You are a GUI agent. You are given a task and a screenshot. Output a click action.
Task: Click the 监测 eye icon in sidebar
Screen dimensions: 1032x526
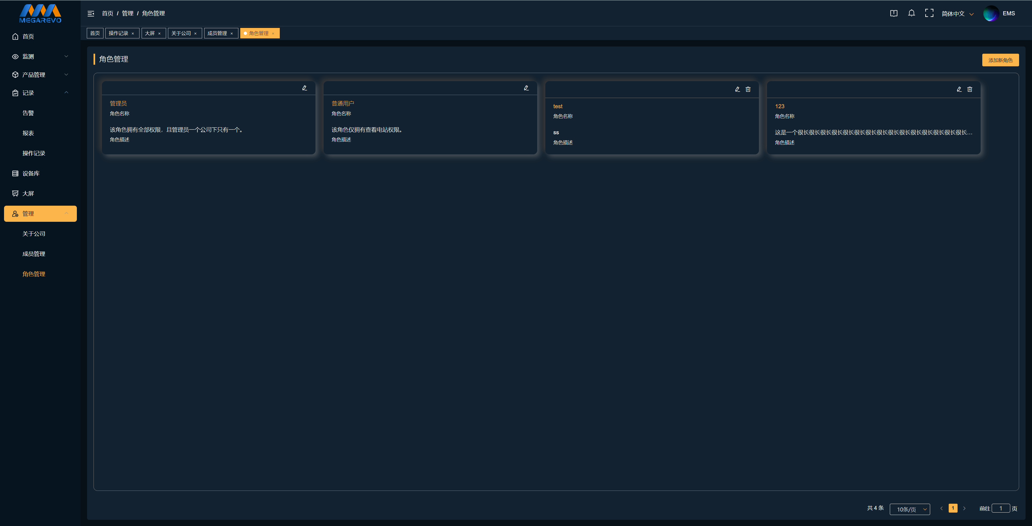15,56
